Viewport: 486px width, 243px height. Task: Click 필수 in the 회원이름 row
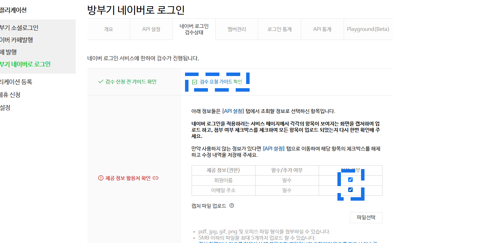(x=287, y=180)
